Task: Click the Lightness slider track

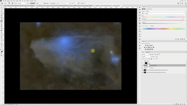Action: click(x=163, y=23)
